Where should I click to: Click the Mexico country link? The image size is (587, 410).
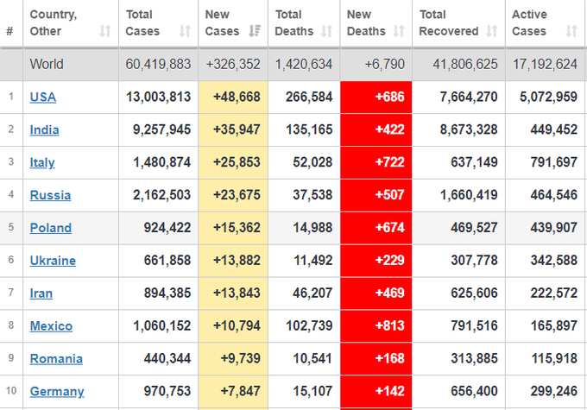coord(51,326)
